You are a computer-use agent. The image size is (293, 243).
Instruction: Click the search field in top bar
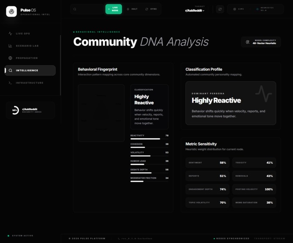[88, 9]
